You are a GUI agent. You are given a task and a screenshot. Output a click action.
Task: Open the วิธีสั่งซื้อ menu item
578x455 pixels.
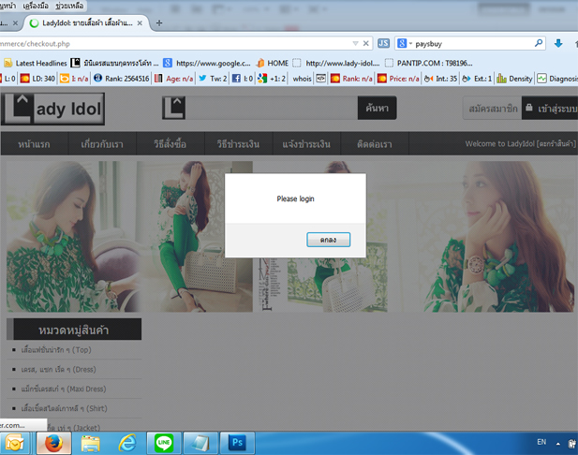coord(170,143)
